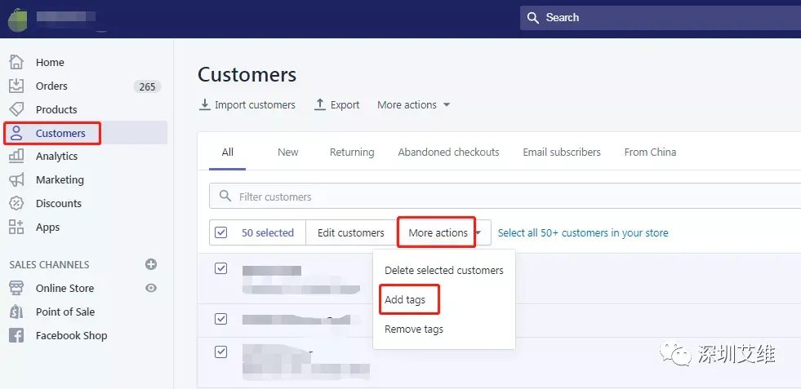Open Facebook Shop channel
This screenshot has height=389, width=801.
[72, 335]
